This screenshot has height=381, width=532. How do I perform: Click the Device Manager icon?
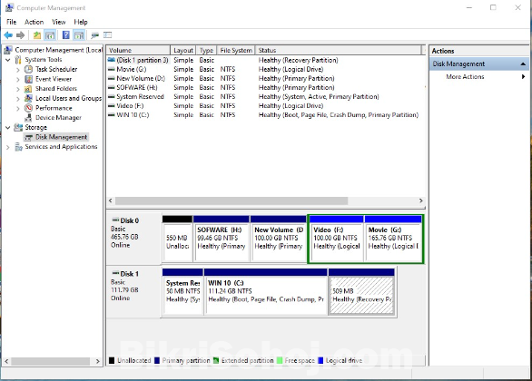(28, 118)
